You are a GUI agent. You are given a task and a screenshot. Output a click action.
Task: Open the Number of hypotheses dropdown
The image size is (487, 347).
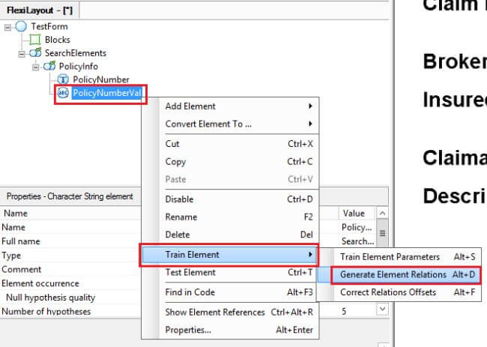[383, 310]
